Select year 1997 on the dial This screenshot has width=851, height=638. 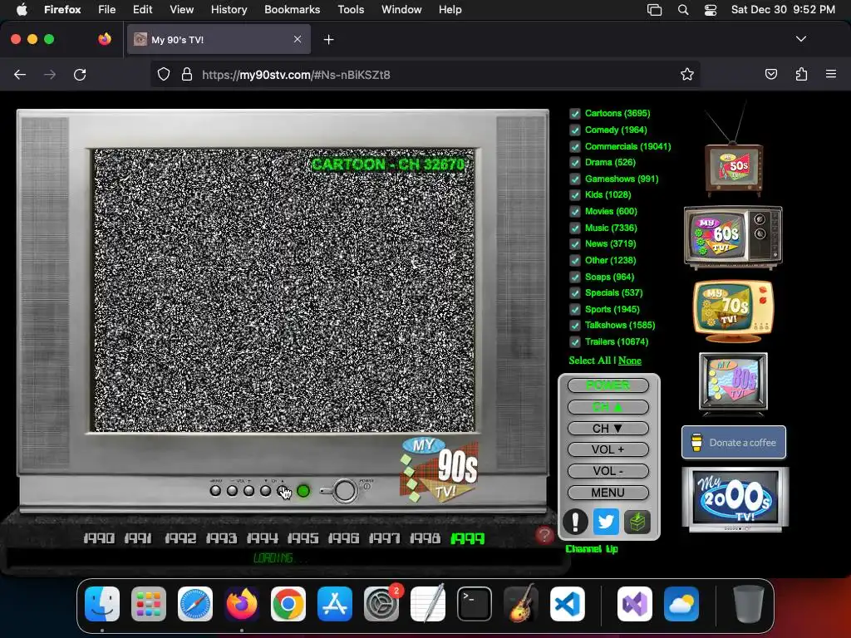[x=384, y=538]
